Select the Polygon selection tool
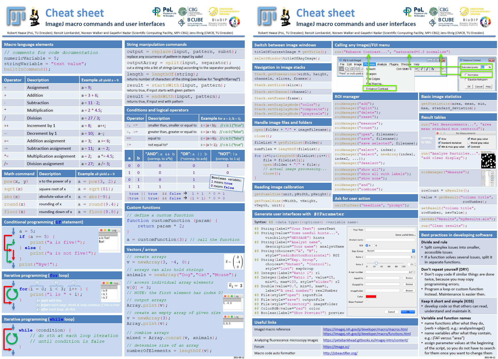The width and height of the screenshot is (498, 359). pyautogui.click(x=352, y=69)
